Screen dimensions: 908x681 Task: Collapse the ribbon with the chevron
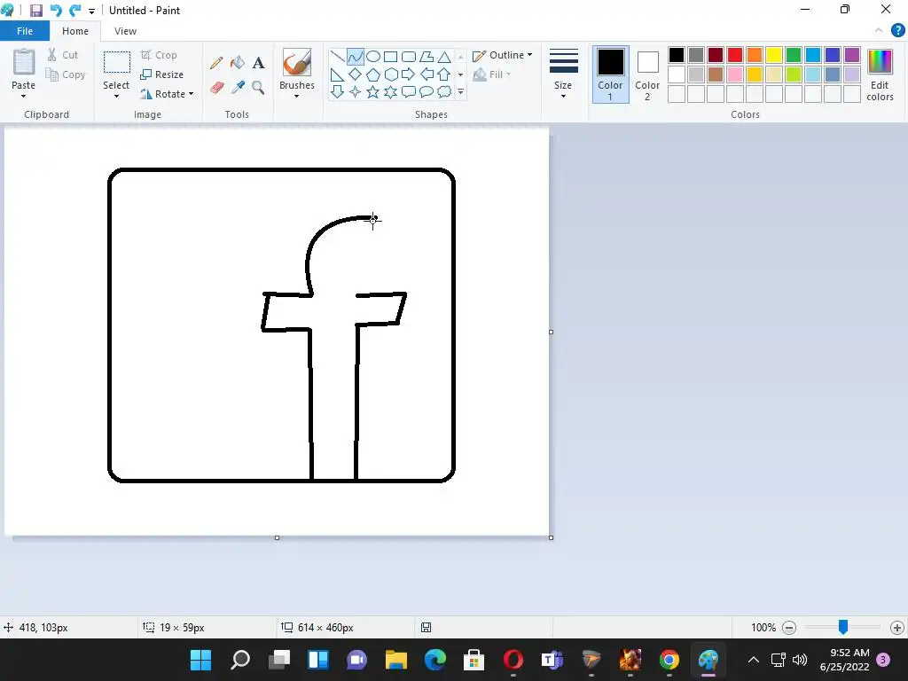tap(879, 31)
